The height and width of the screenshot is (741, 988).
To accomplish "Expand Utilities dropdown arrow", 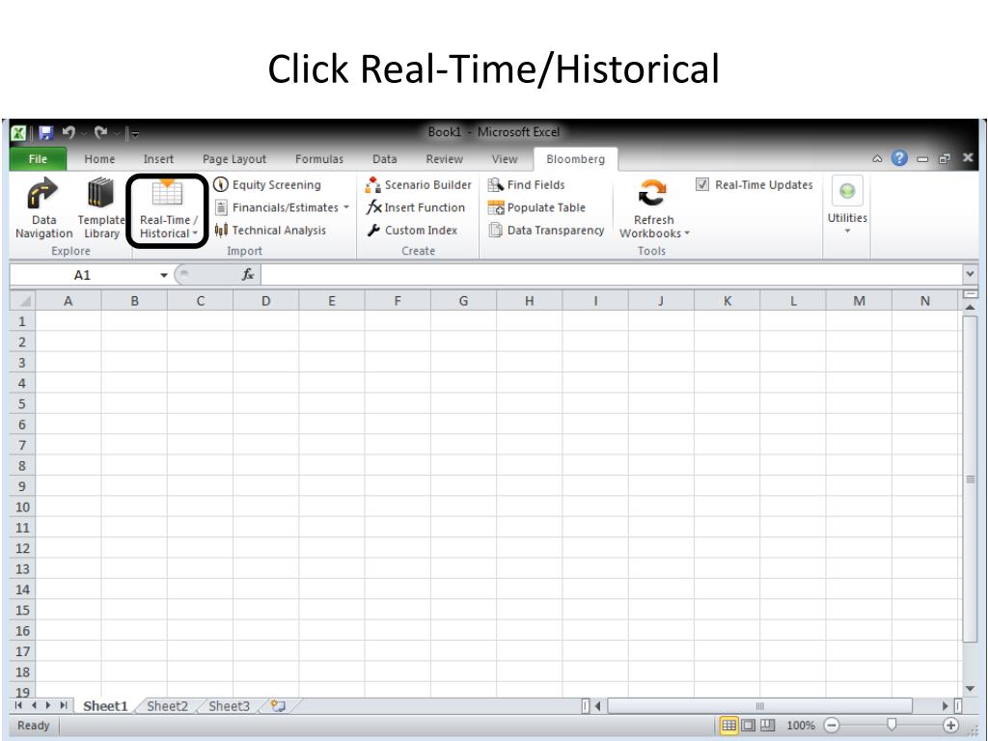I will pos(847,232).
